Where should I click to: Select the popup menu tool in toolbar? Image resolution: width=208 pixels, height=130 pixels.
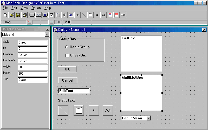point(123,15)
